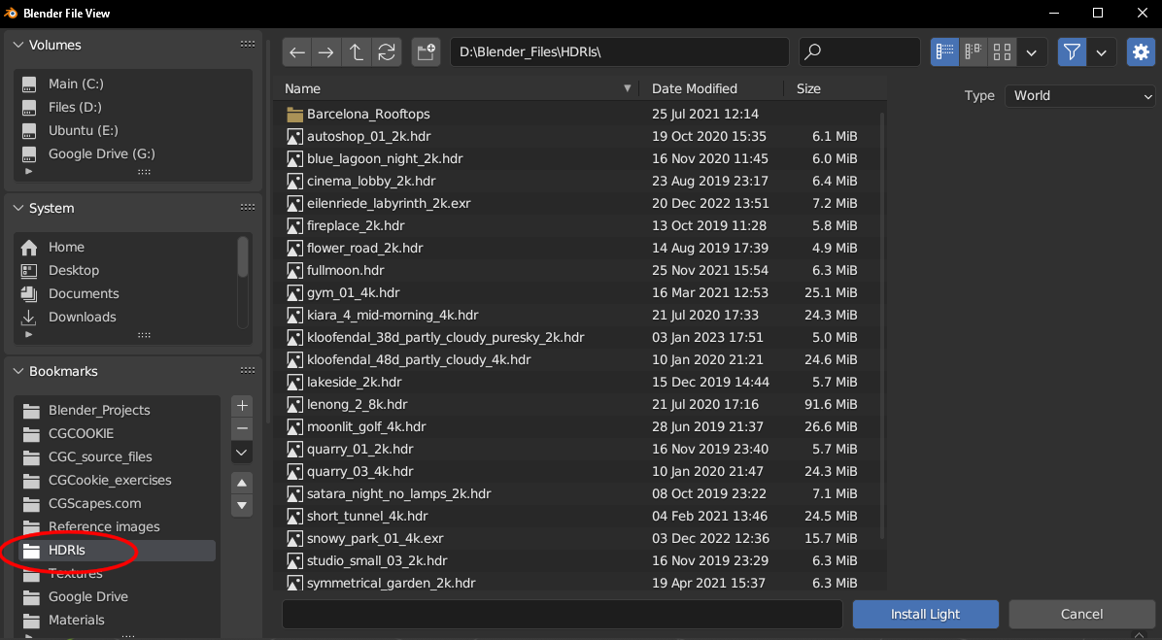Switch to vertical list display mode
This screenshot has width=1162, height=640.
click(x=945, y=51)
